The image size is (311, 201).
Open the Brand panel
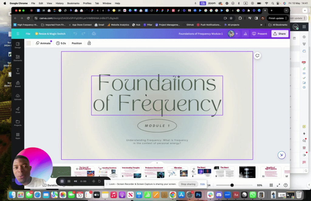(18, 84)
